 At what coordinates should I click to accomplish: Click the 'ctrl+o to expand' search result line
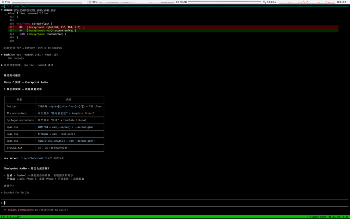[x=33, y=48]
